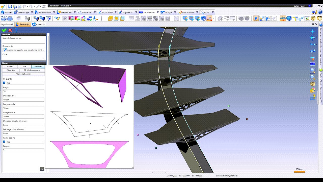Click the Pilotes optionnels button
The width and height of the screenshot is (323, 182).
pyautogui.click(x=23, y=74)
